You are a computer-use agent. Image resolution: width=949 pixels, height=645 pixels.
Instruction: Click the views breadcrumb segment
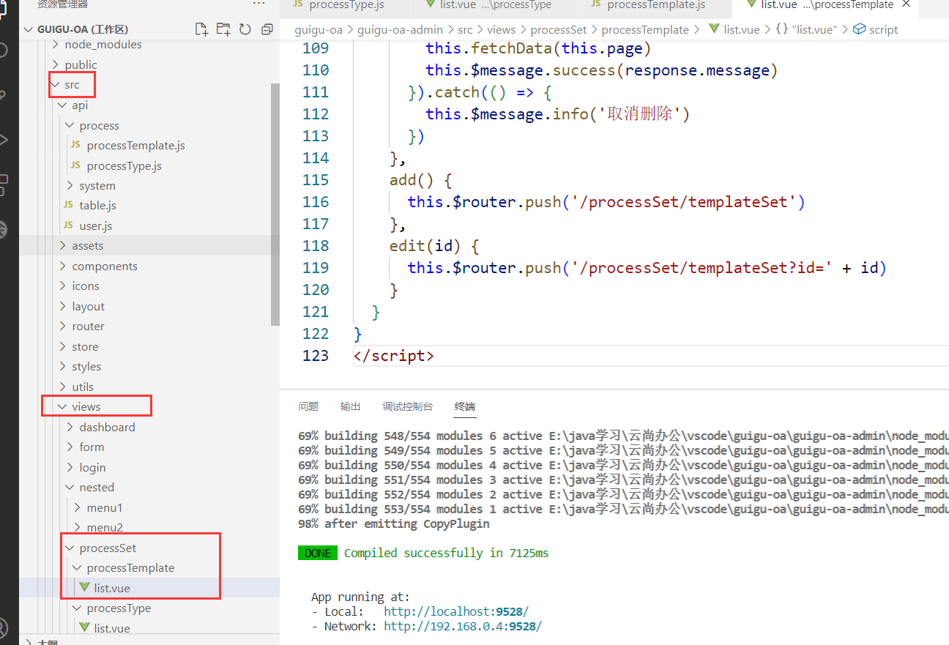pyautogui.click(x=501, y=29)
